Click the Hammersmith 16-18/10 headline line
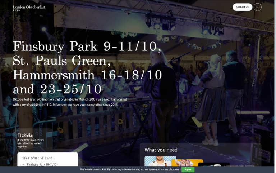The width and height of the screenshot is (276, 173). pyautogui.click(x=87, y=75)
